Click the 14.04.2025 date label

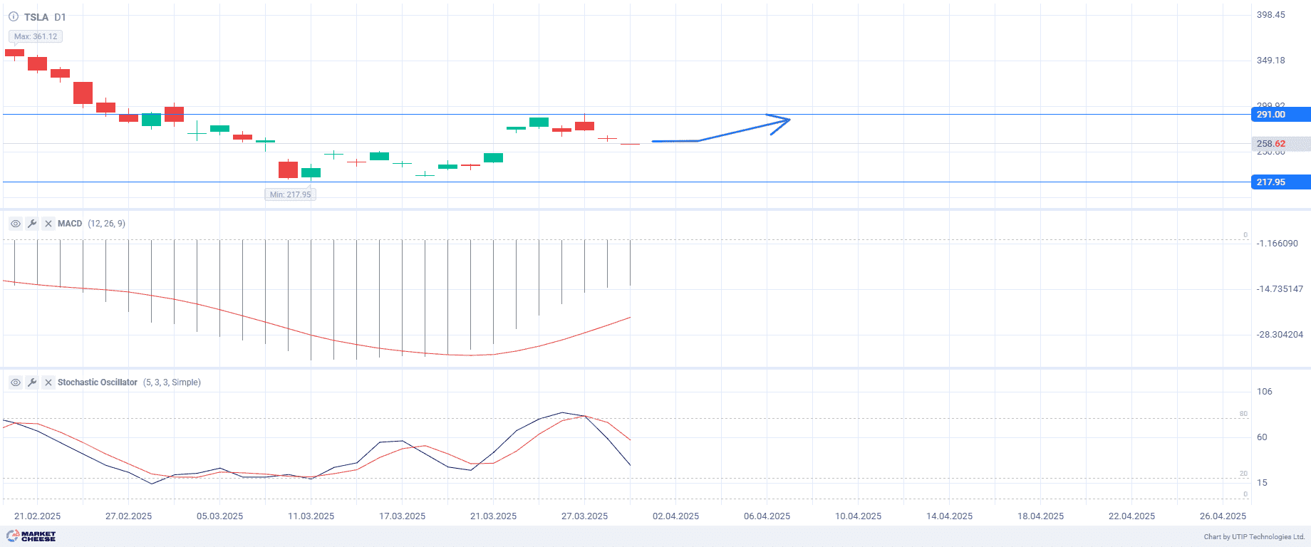pos(950,516)
